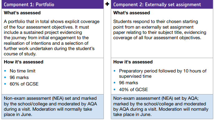This screenshot has width=214, height=120.
Task: Click the 40% of GCSE text
Action: [133, 90]
